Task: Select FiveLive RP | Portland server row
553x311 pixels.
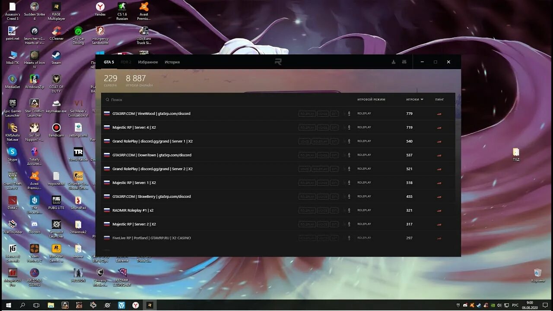Action: pos(278,238)
